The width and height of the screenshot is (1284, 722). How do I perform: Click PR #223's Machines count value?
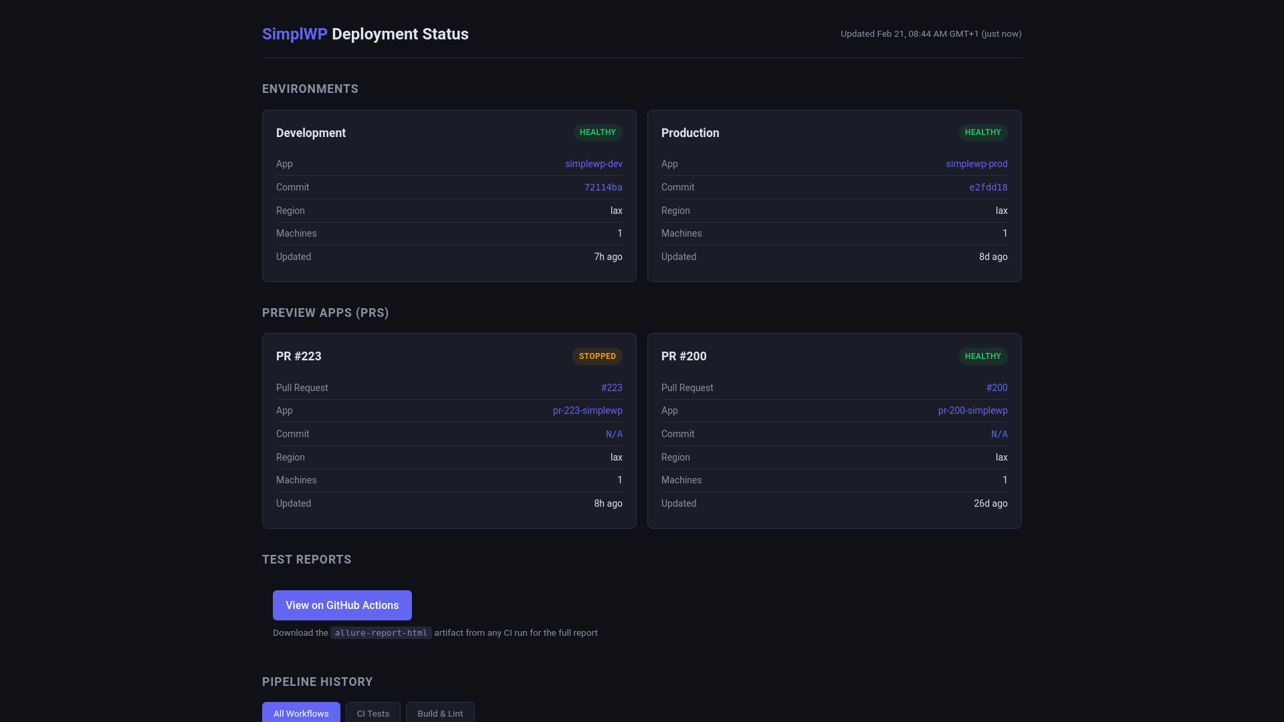(620, 480)
